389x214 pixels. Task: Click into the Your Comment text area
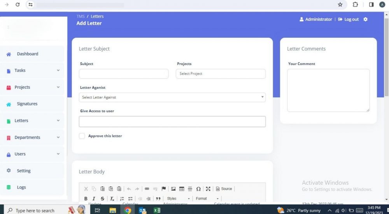point(328,90)
